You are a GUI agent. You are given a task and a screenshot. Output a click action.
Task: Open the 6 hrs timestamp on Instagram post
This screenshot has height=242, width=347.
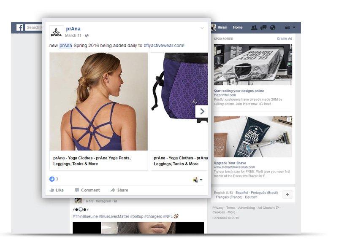pyautogui.click(x=89, y=201)
